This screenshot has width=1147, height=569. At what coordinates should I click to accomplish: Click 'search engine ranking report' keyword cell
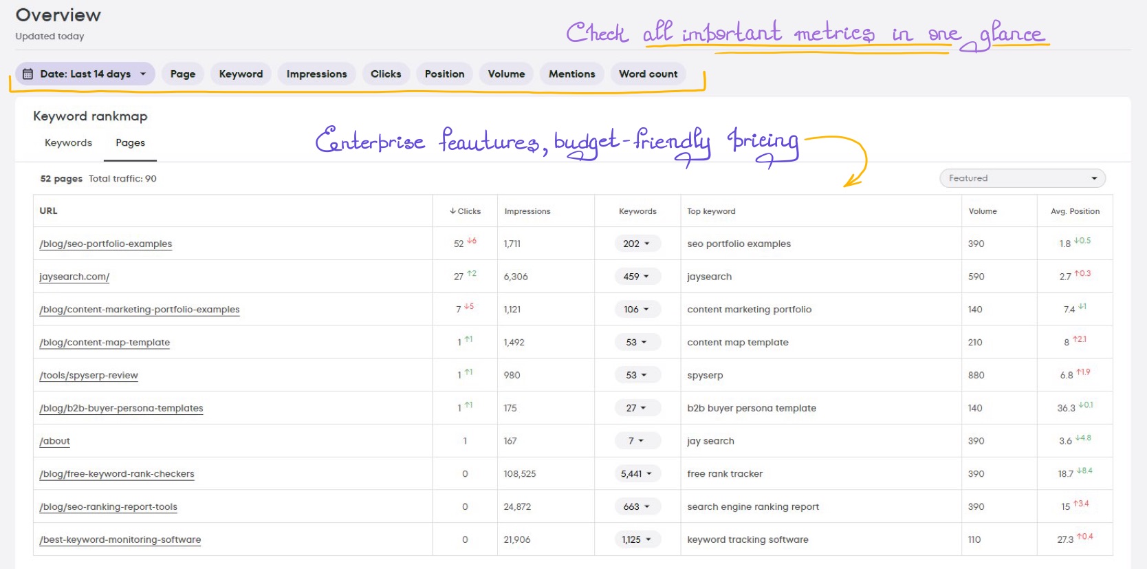pyautogui.click(x=753, y=507)
